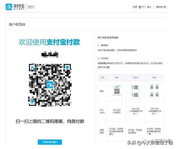
Task: Click the usage note about 收银台后的墙壁上
Action: pos(116,131)
